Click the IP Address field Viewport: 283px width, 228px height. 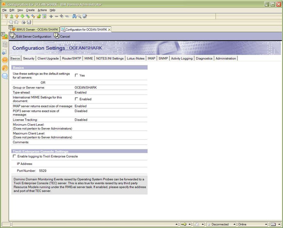pos(90,164)
